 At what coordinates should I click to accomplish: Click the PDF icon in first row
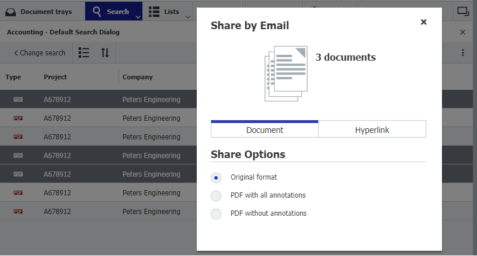click(x=18, y=100)
